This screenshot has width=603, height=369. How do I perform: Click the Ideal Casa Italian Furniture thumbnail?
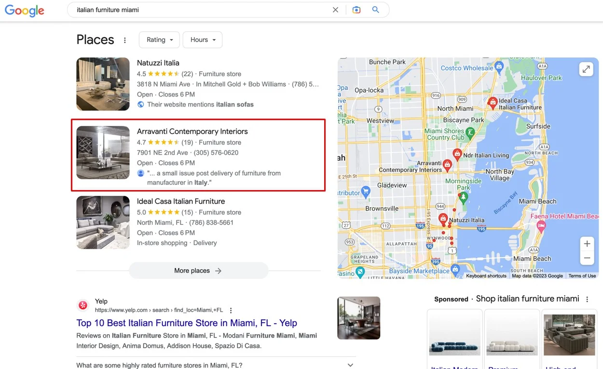[x=103, y=222]
